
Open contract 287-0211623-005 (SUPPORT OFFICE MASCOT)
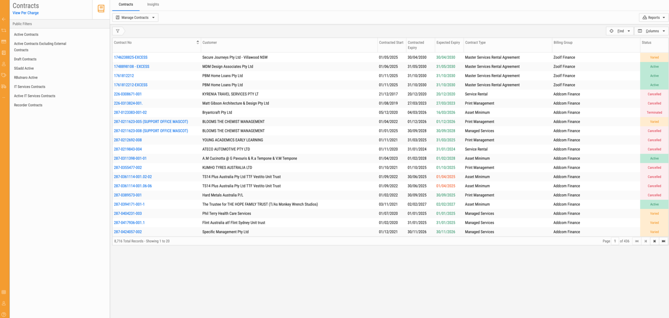click(151, 122)
